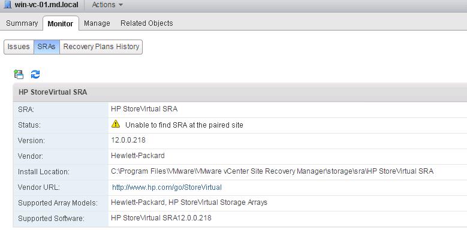Screen dimensions: 467x230
Task: Click the Unable to find SRA status message
Action: tap(184, 125)
